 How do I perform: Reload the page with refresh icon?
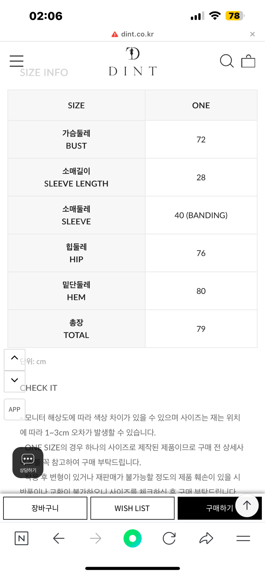[x=169, y=538]
